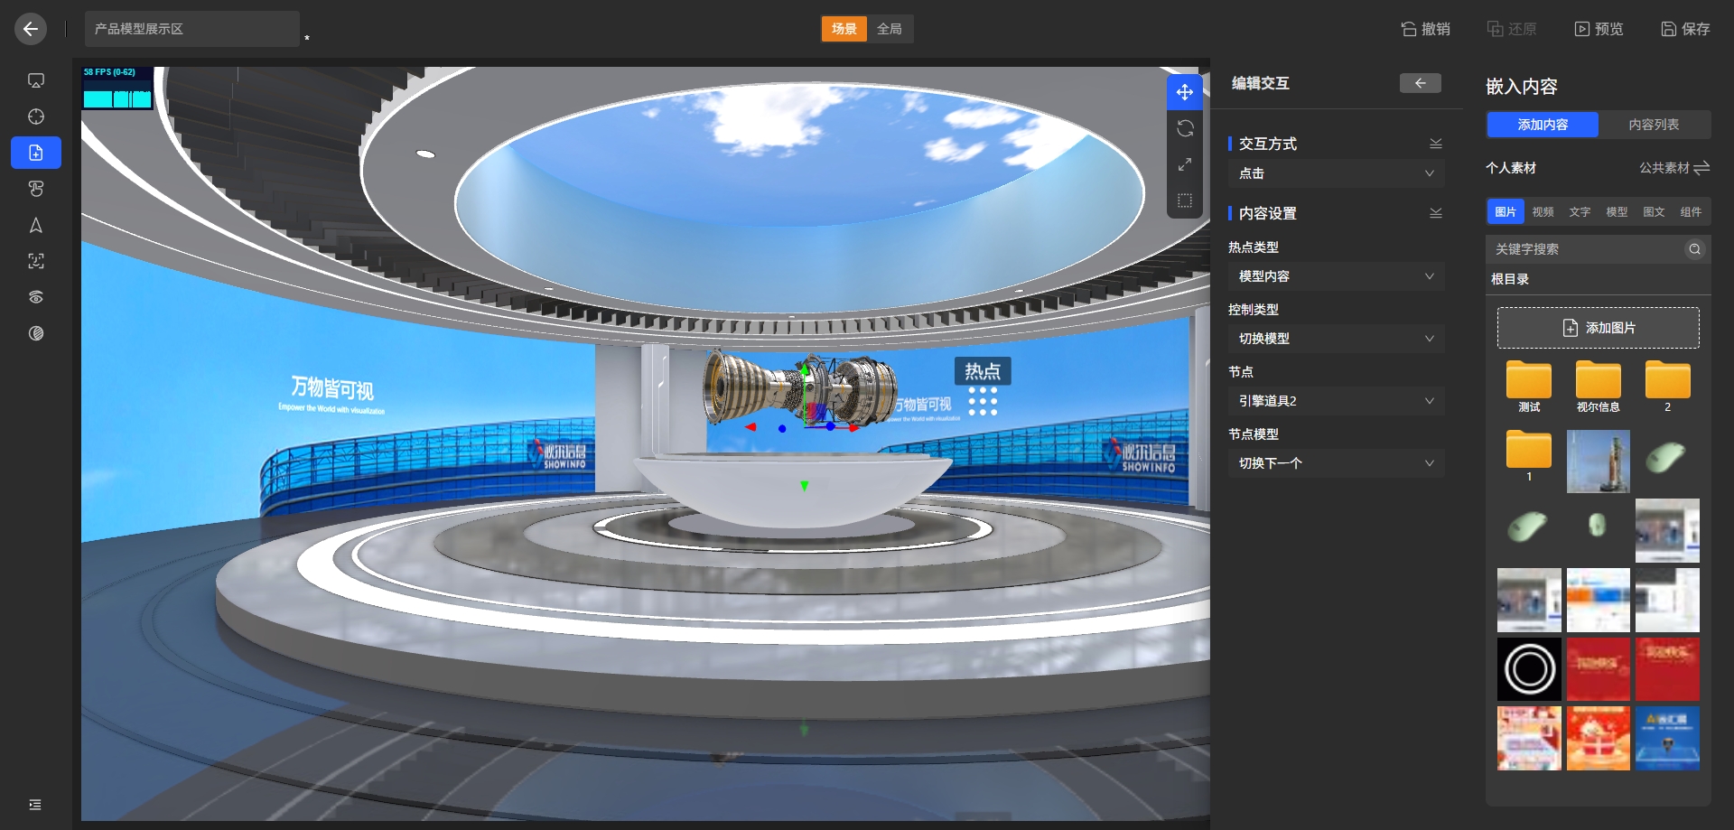Viewport: 1734px width, 830px height.
Task: Select the move gizmo tool in viewport
Action: 1185,92
